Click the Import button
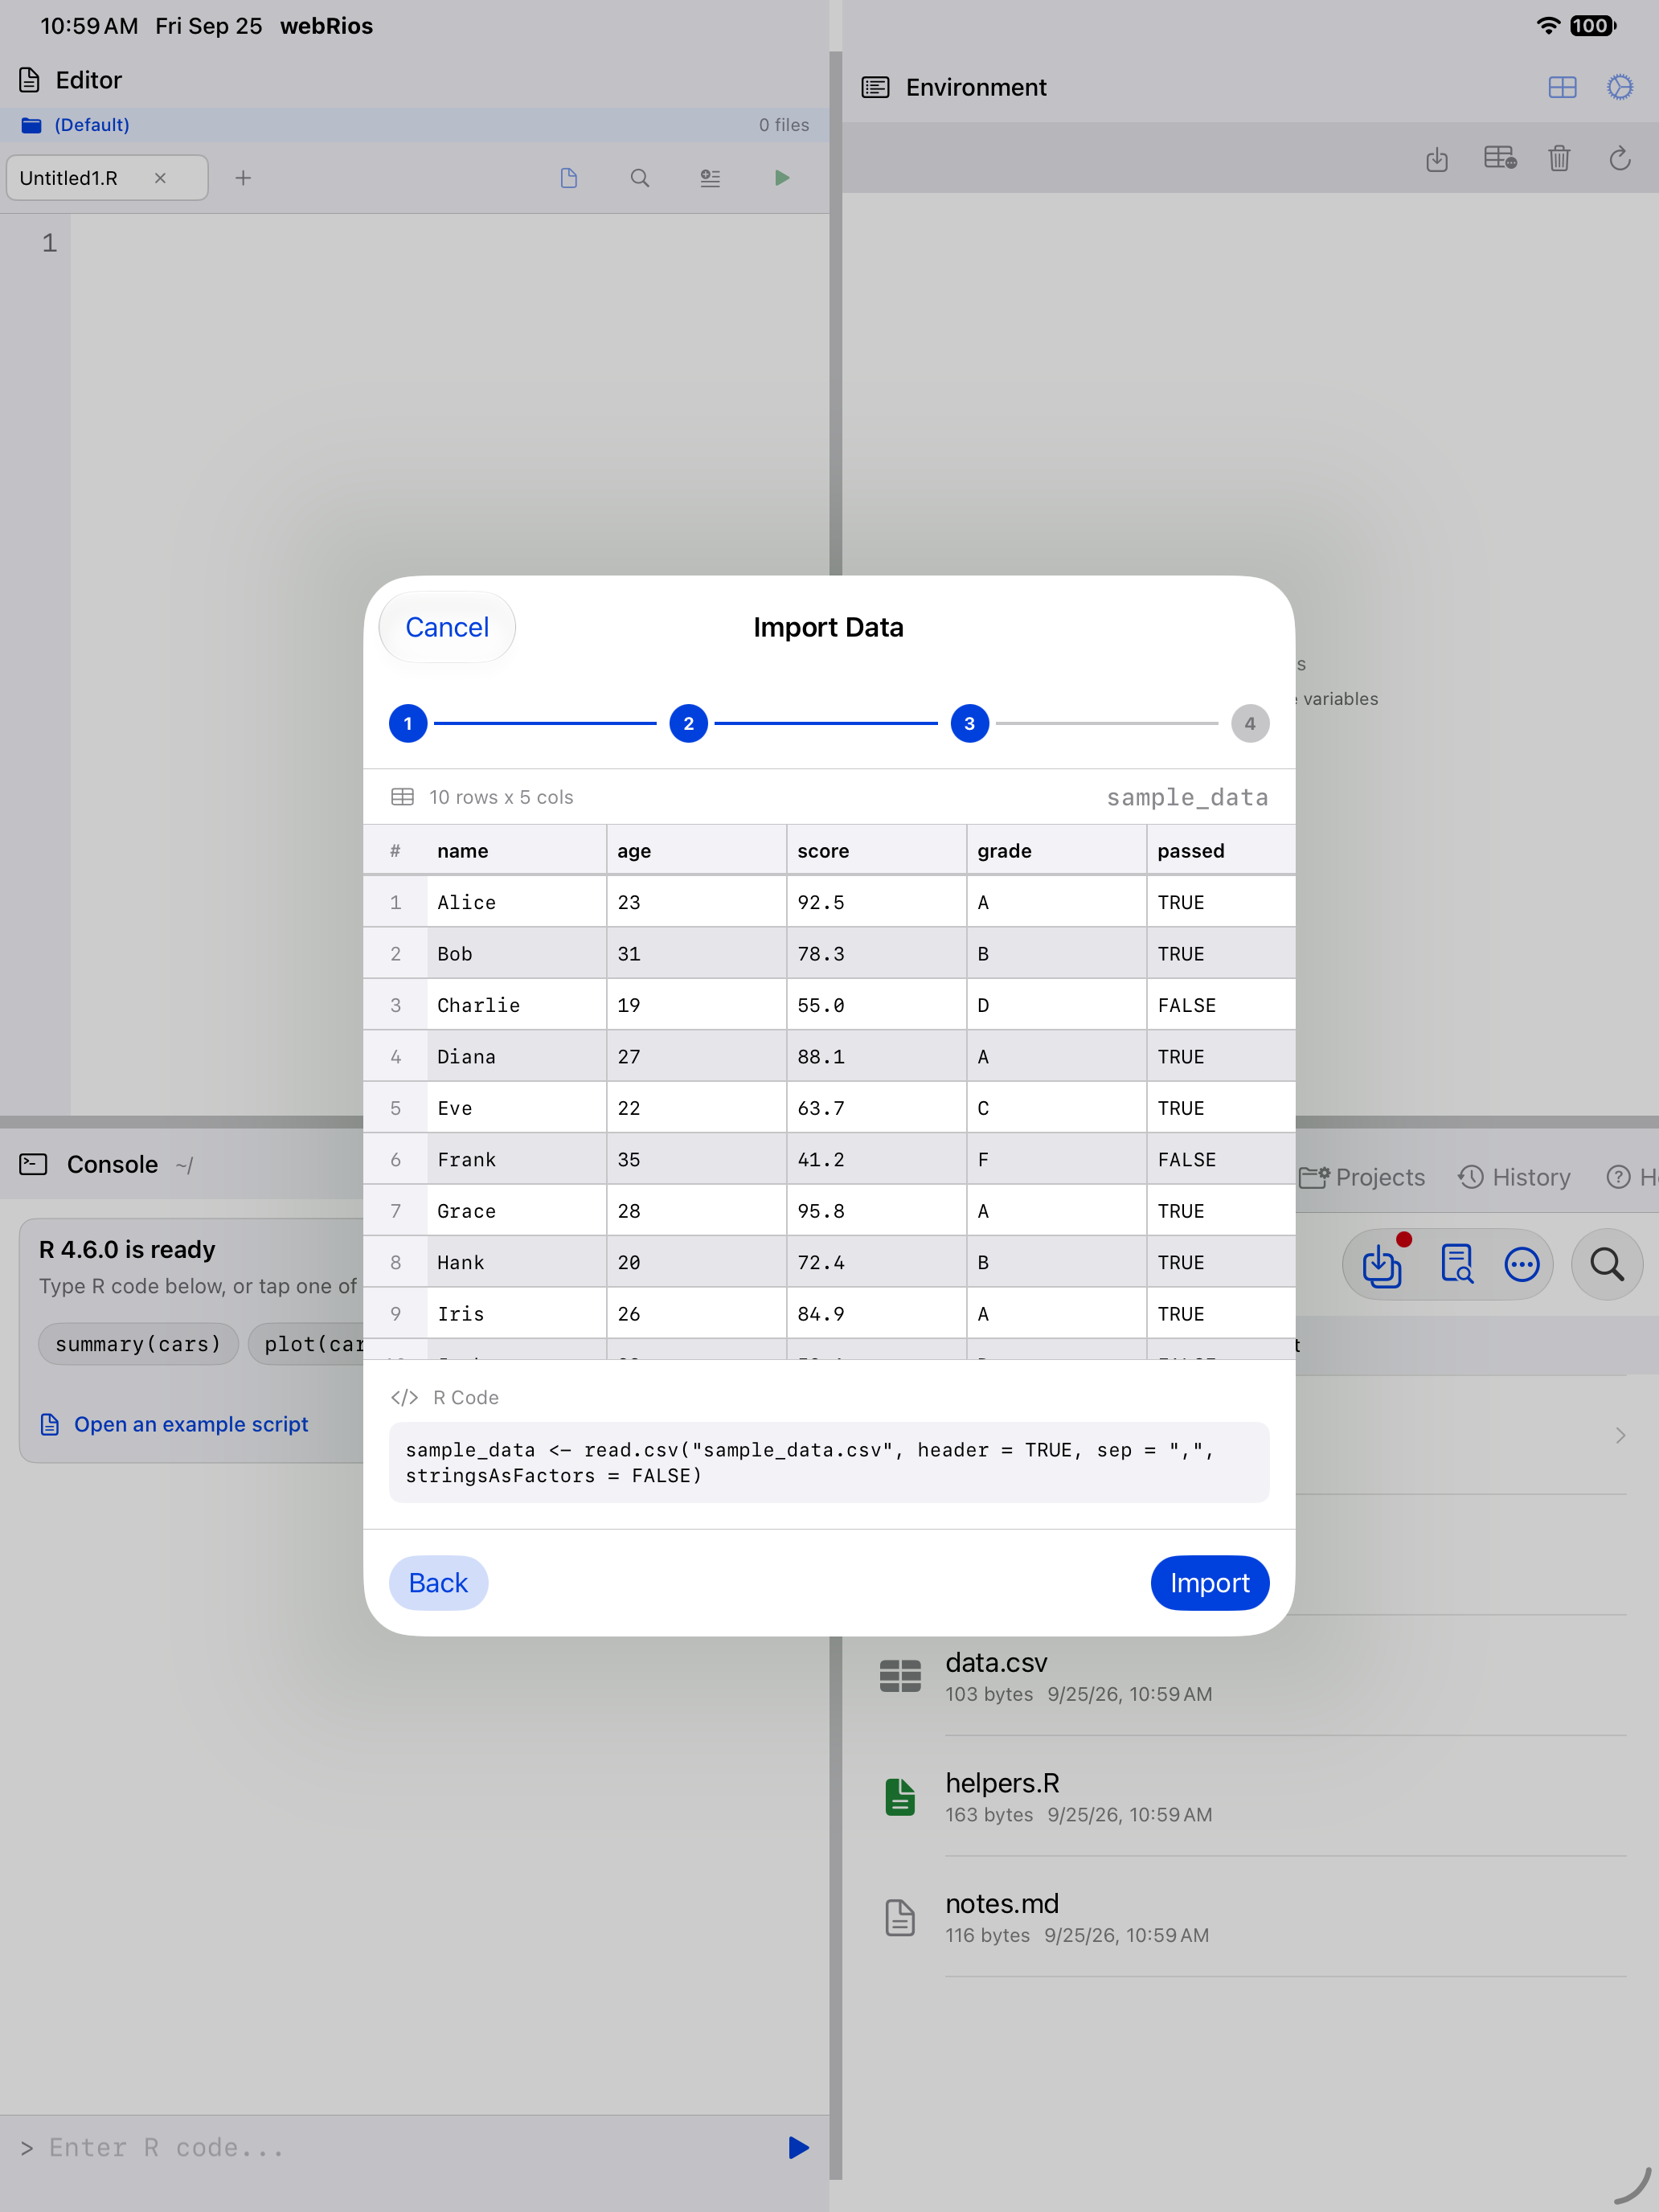The height and width of the screenshot is (2212, 1659). pos(1210,1583)
